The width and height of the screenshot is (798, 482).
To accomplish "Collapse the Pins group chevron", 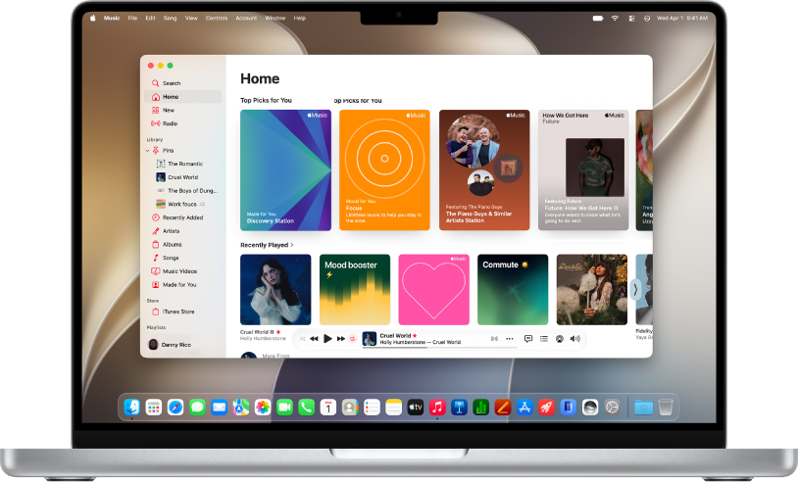I will pyautogui.click(x=148, y=151).
